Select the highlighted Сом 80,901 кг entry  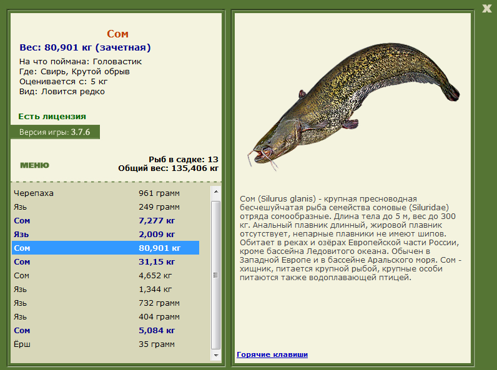(x=106, y=248)
